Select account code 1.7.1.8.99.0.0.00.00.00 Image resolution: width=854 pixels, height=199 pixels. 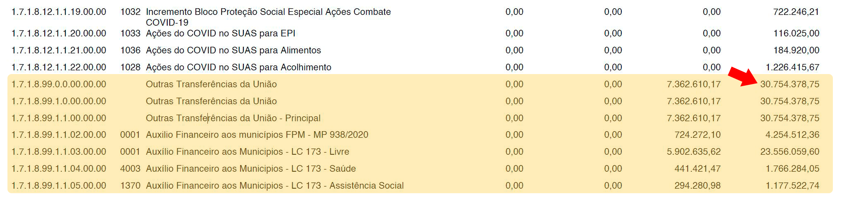pos(59,84)
